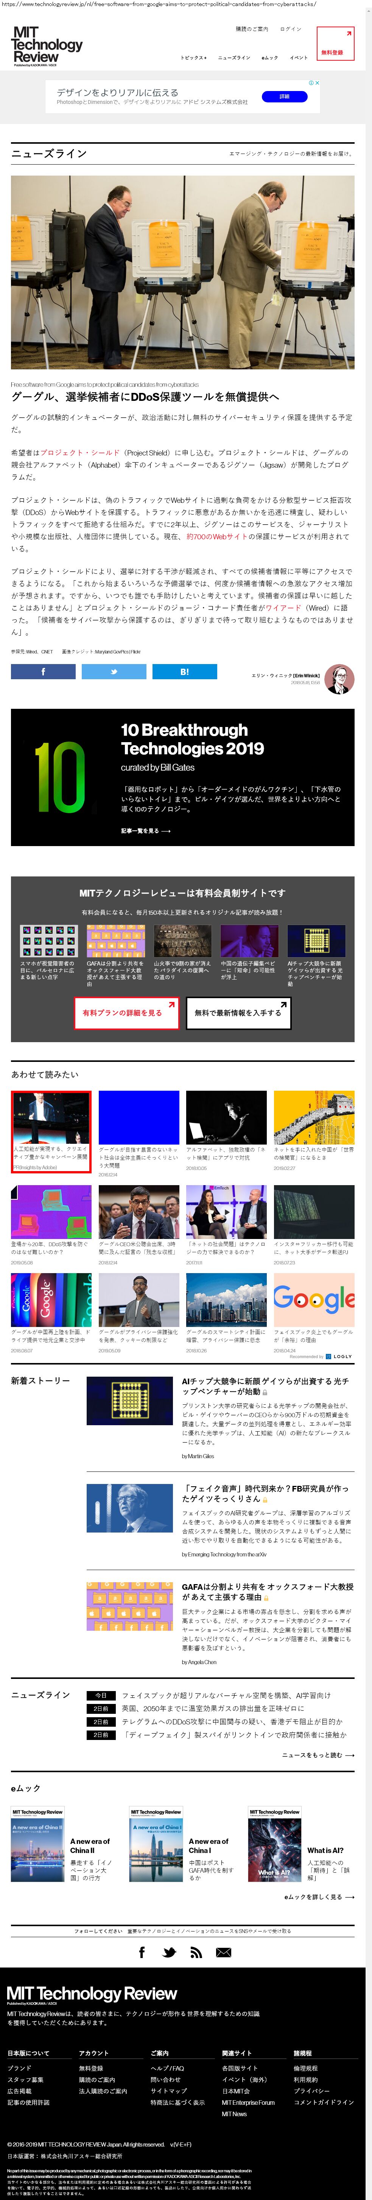This screenshot has height=2200, width=372.
Task: Open the ワイアード link in article
Action: click(283, 608)
